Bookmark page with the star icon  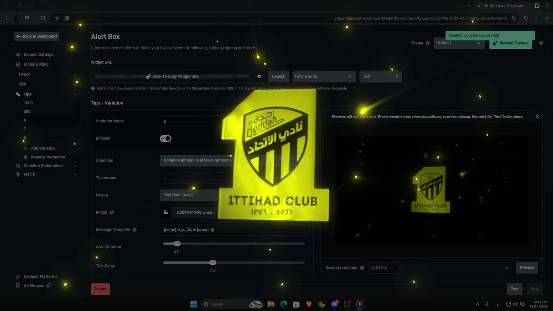[57, 18]
